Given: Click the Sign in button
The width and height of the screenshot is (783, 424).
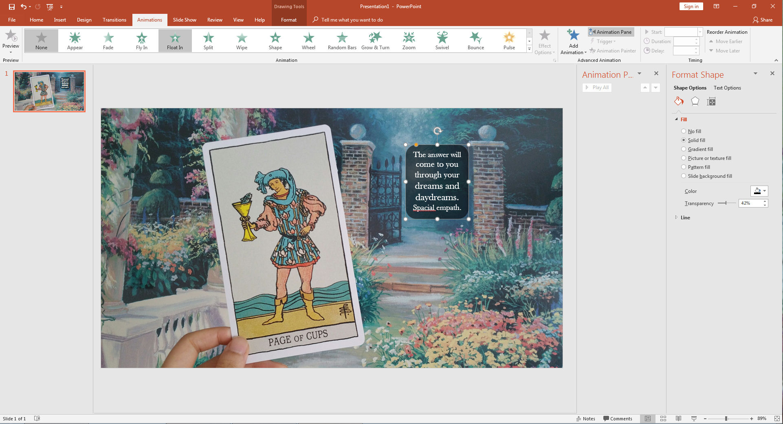Looking at the screenshot, I should (x=691, y=6).
